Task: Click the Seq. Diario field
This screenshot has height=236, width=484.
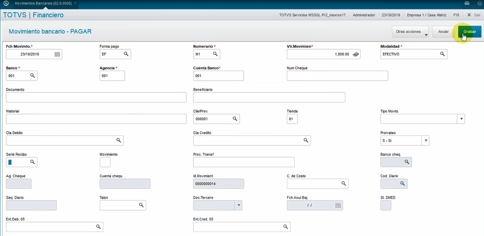Action: point(32,205)
